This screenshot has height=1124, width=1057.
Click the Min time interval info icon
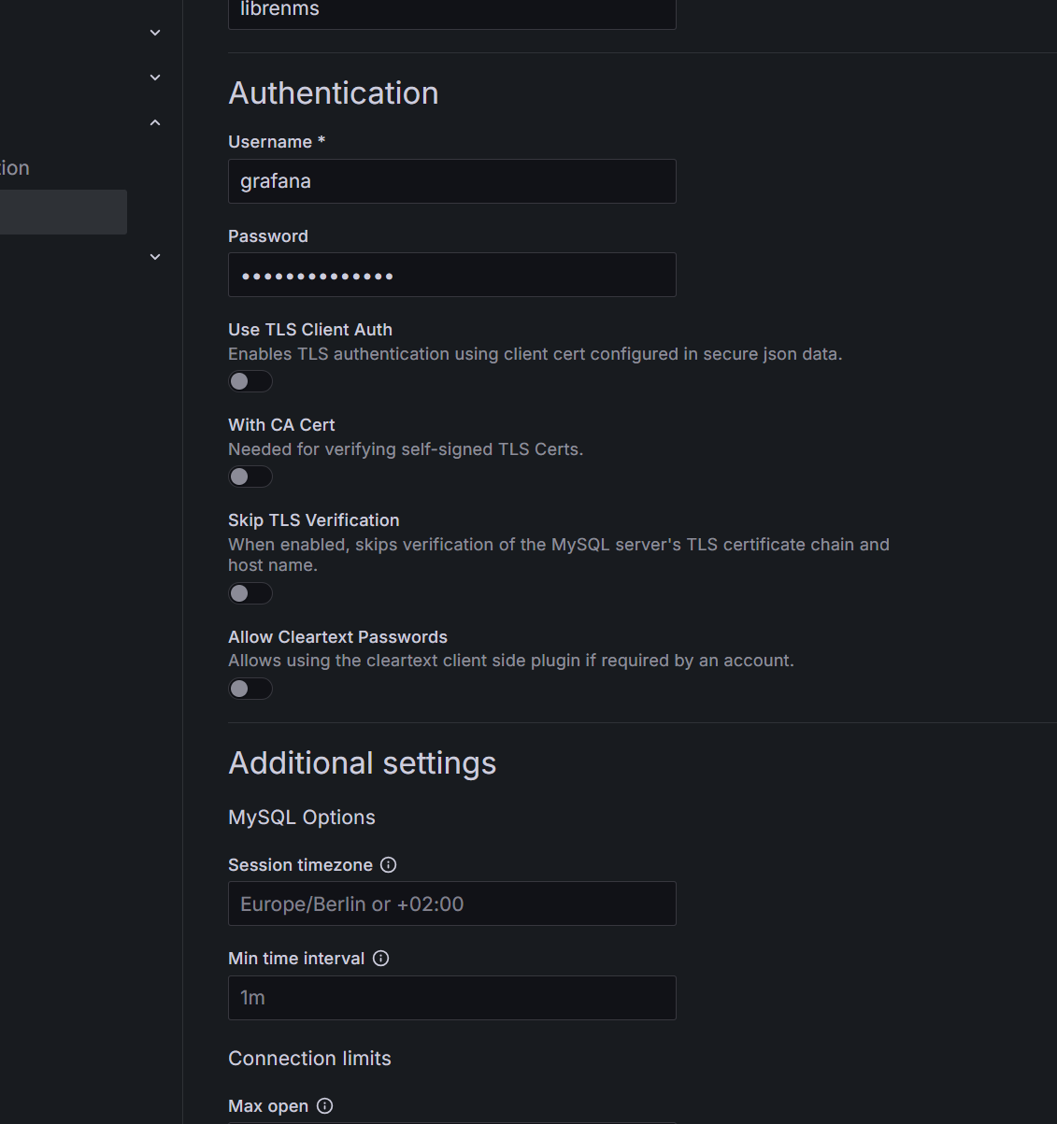[380, 959]
